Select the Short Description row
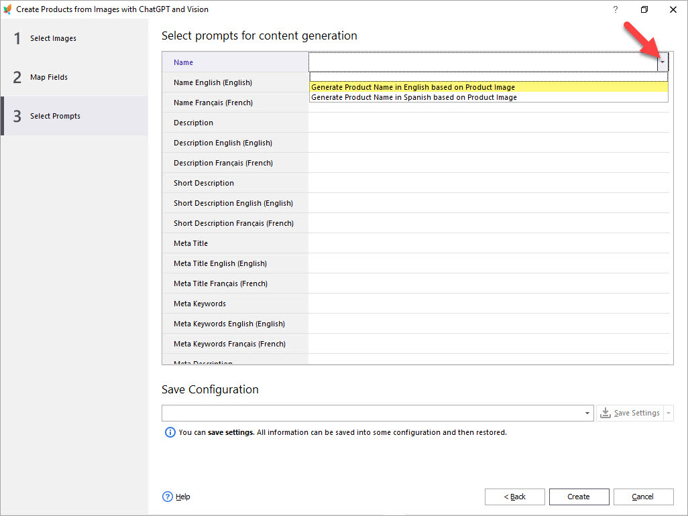 pyautogui.click(x=235, y=183)
